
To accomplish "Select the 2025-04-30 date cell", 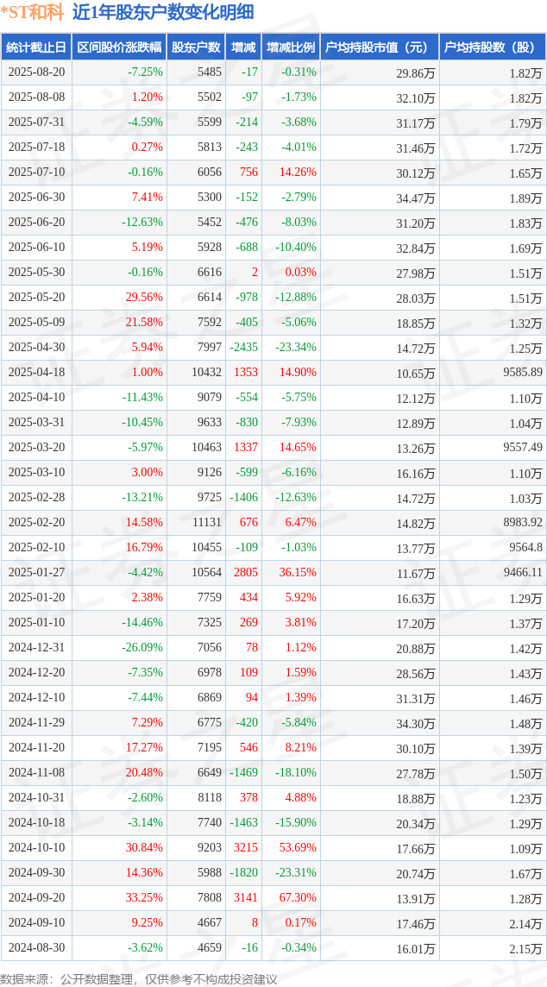I will click(x=36, y=348).
